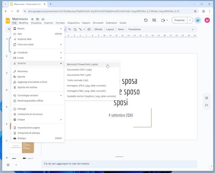The height and width of the screenshot is (173, 215).
Task: Open the line tool dropdown arrow
Action: pos(84,29)
